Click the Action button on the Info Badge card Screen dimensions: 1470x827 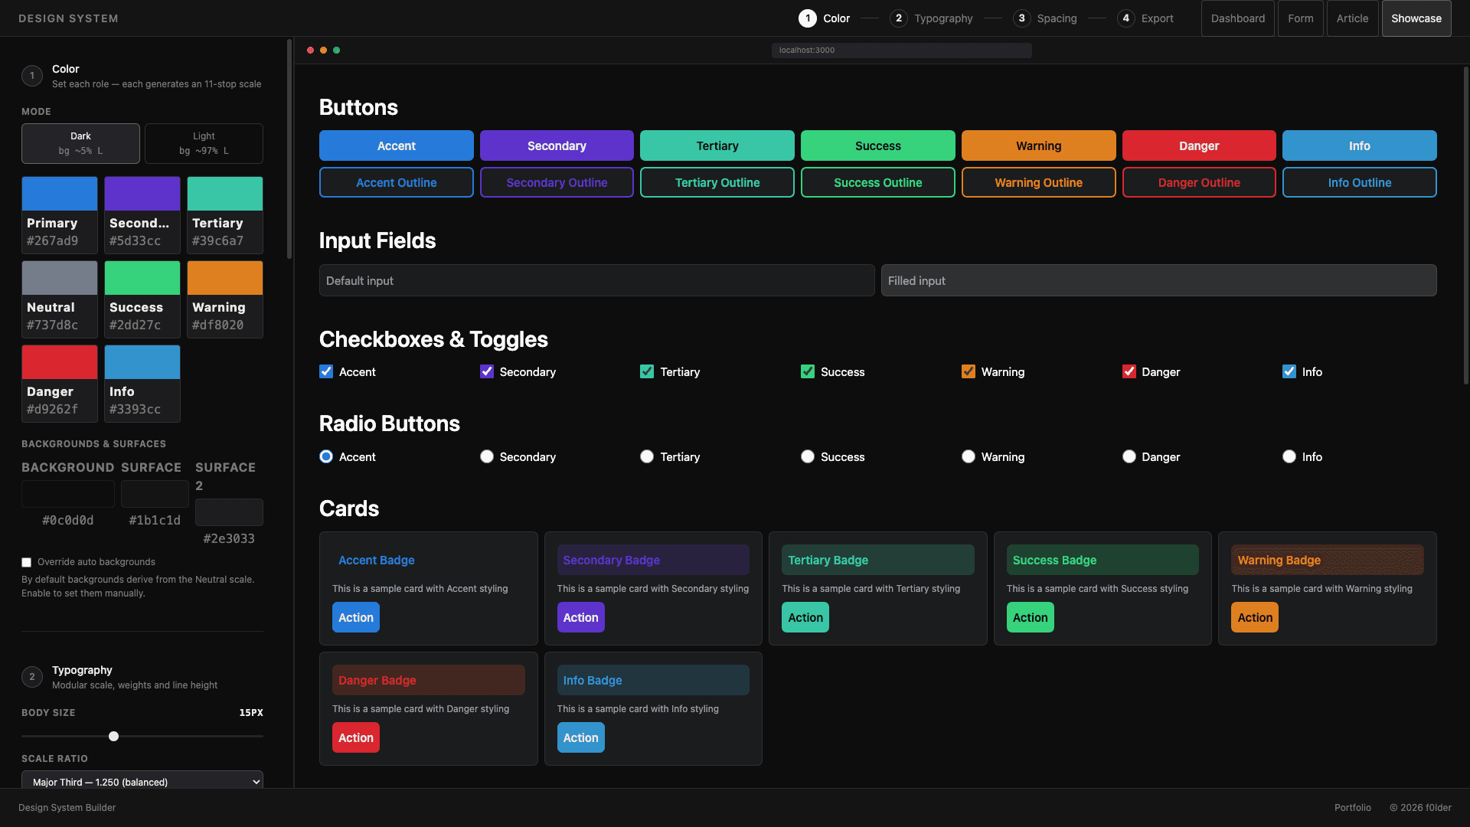(580, 737)
